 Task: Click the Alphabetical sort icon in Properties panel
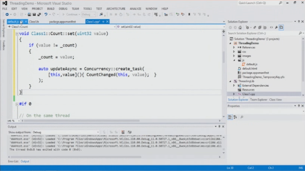coord(235,117)
